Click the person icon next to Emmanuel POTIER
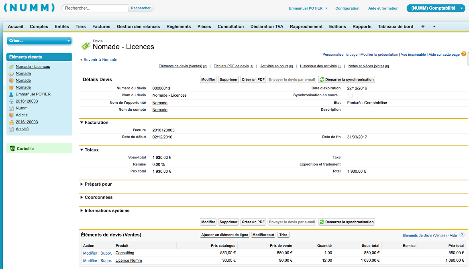 point(11,95)
